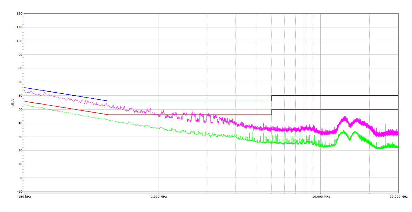Image resolution: width=412 pixels, height=212 pixels.
Task: Click the blue limit line step at 5 MHz
Action: [272, 98]
